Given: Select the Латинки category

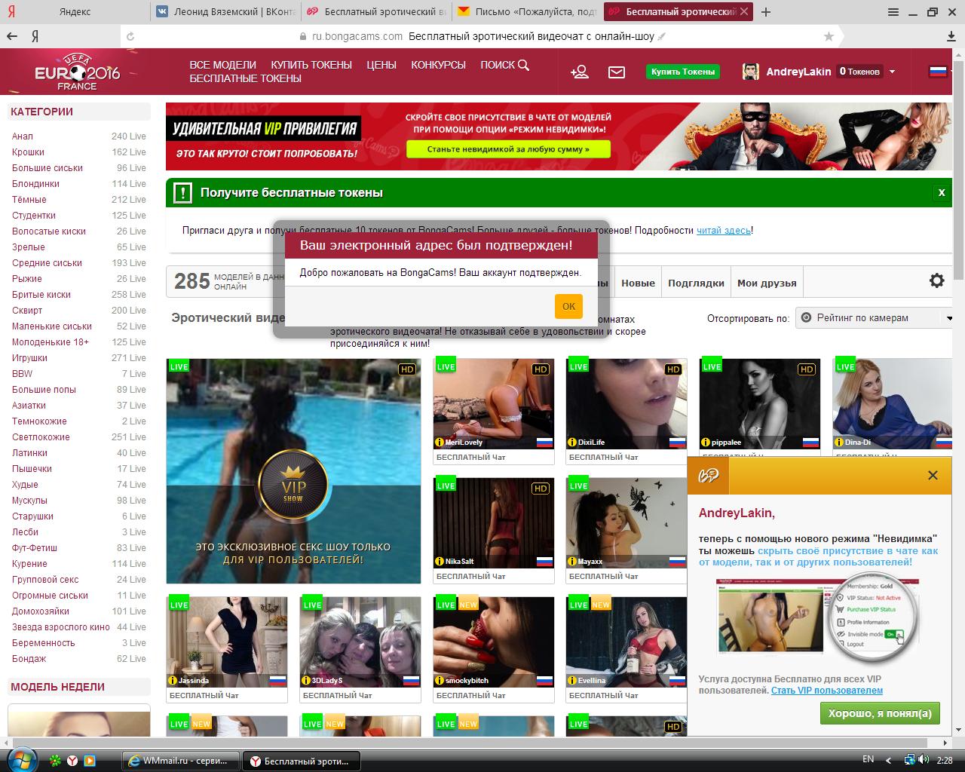Looking at the screenshot, I should click(x=29, y=453).
